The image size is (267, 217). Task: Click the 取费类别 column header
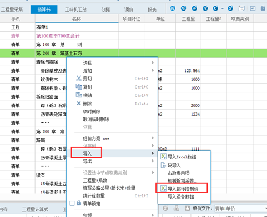[x=240, y=19]
